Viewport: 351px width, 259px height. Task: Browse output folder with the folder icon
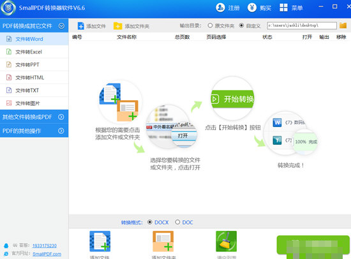(x=343, y=26)
